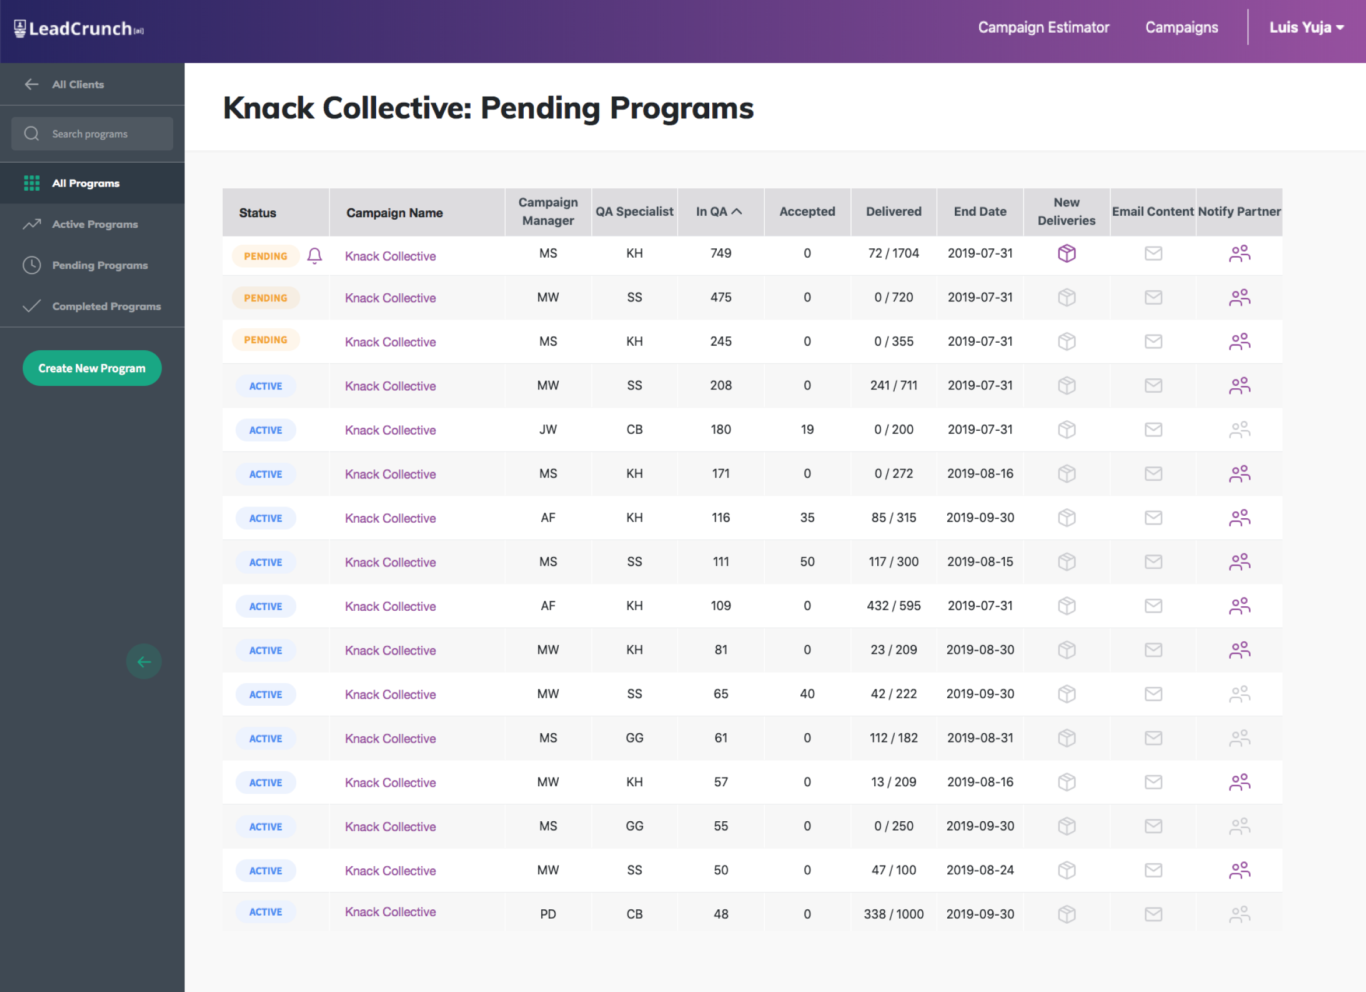1366x992 pixels.
Task: Open new deliveries box for 61 row
Action: (1066, 738)
